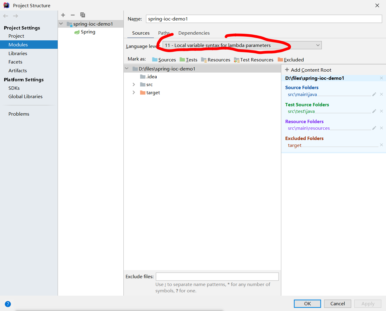Remove src\main\resources resource folder
Screen dimensions: 386x311
pos(381,128)
